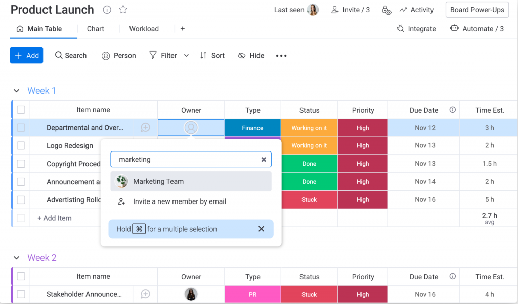Collapse the Week 1 group

pyautogui.click(x=17, y=90)
